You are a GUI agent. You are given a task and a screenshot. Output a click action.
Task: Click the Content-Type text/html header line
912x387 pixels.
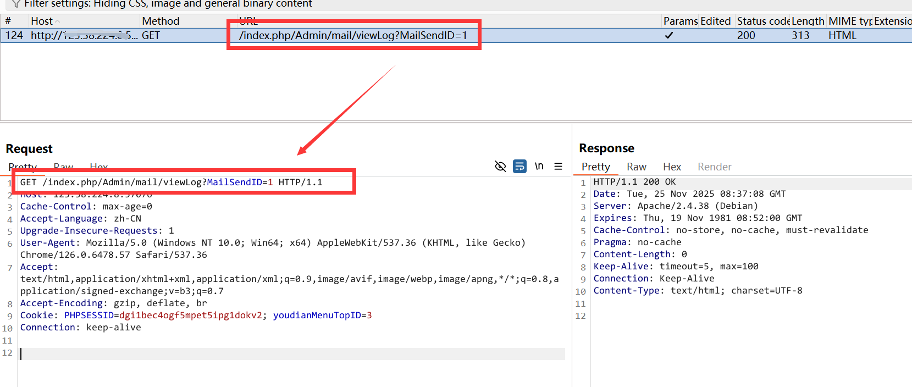pos(698,290)
